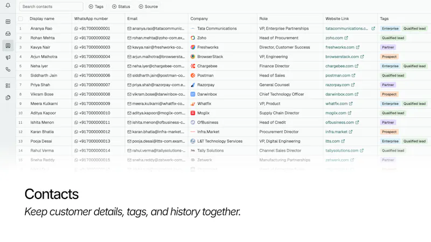Open the razorpay.com website link
431x242 pixels.
click(338, 85)
